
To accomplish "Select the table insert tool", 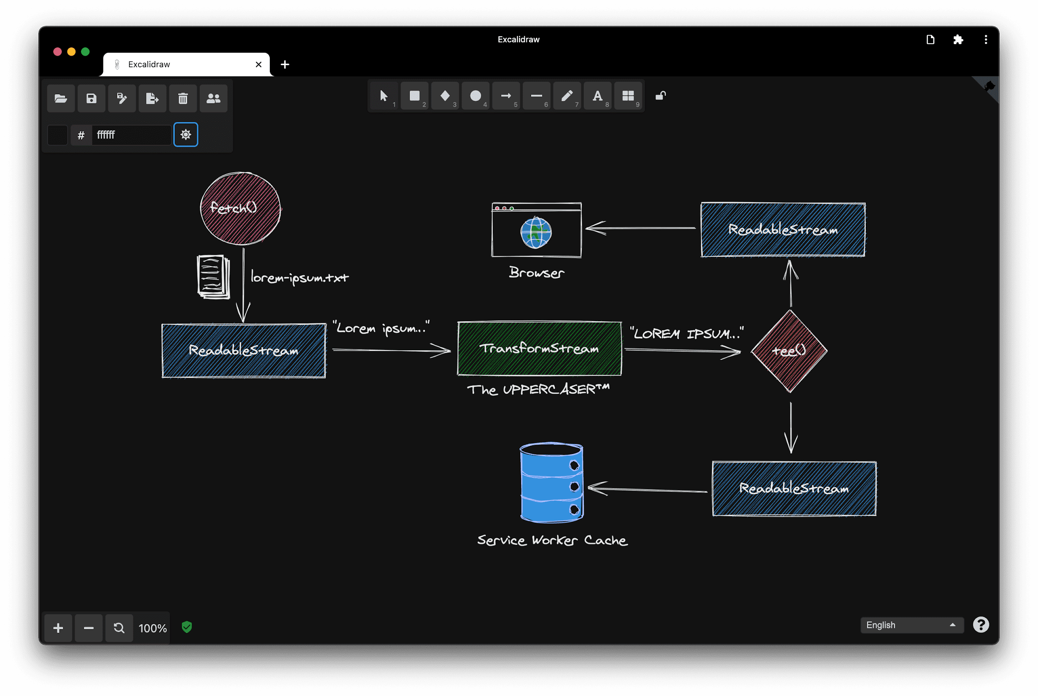I will pyautogui.click(x=628, y=95).
